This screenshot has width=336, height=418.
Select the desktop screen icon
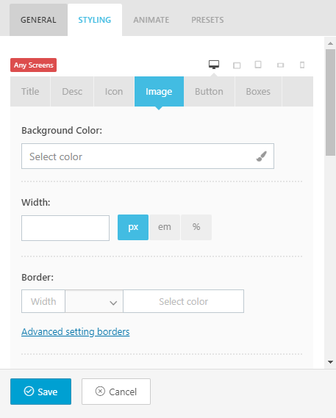coord(214,65)
